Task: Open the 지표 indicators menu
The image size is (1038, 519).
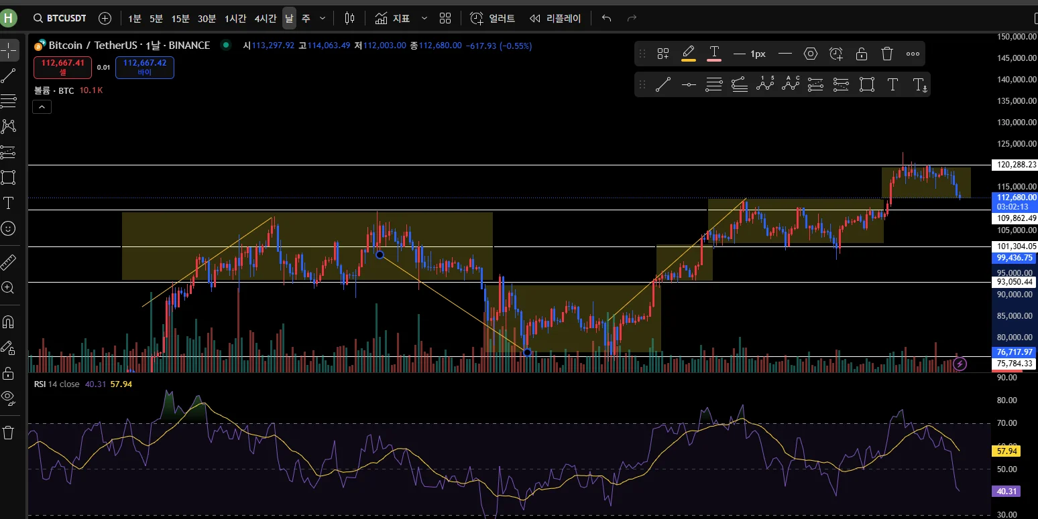Action: click(x=393, y=18)
